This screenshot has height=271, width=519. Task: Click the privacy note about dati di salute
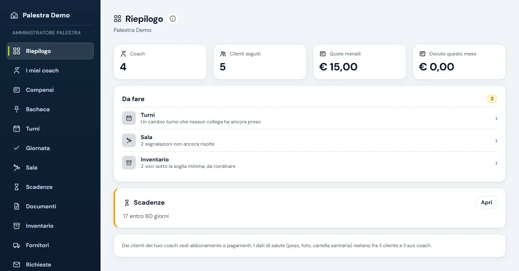point(277,246)
